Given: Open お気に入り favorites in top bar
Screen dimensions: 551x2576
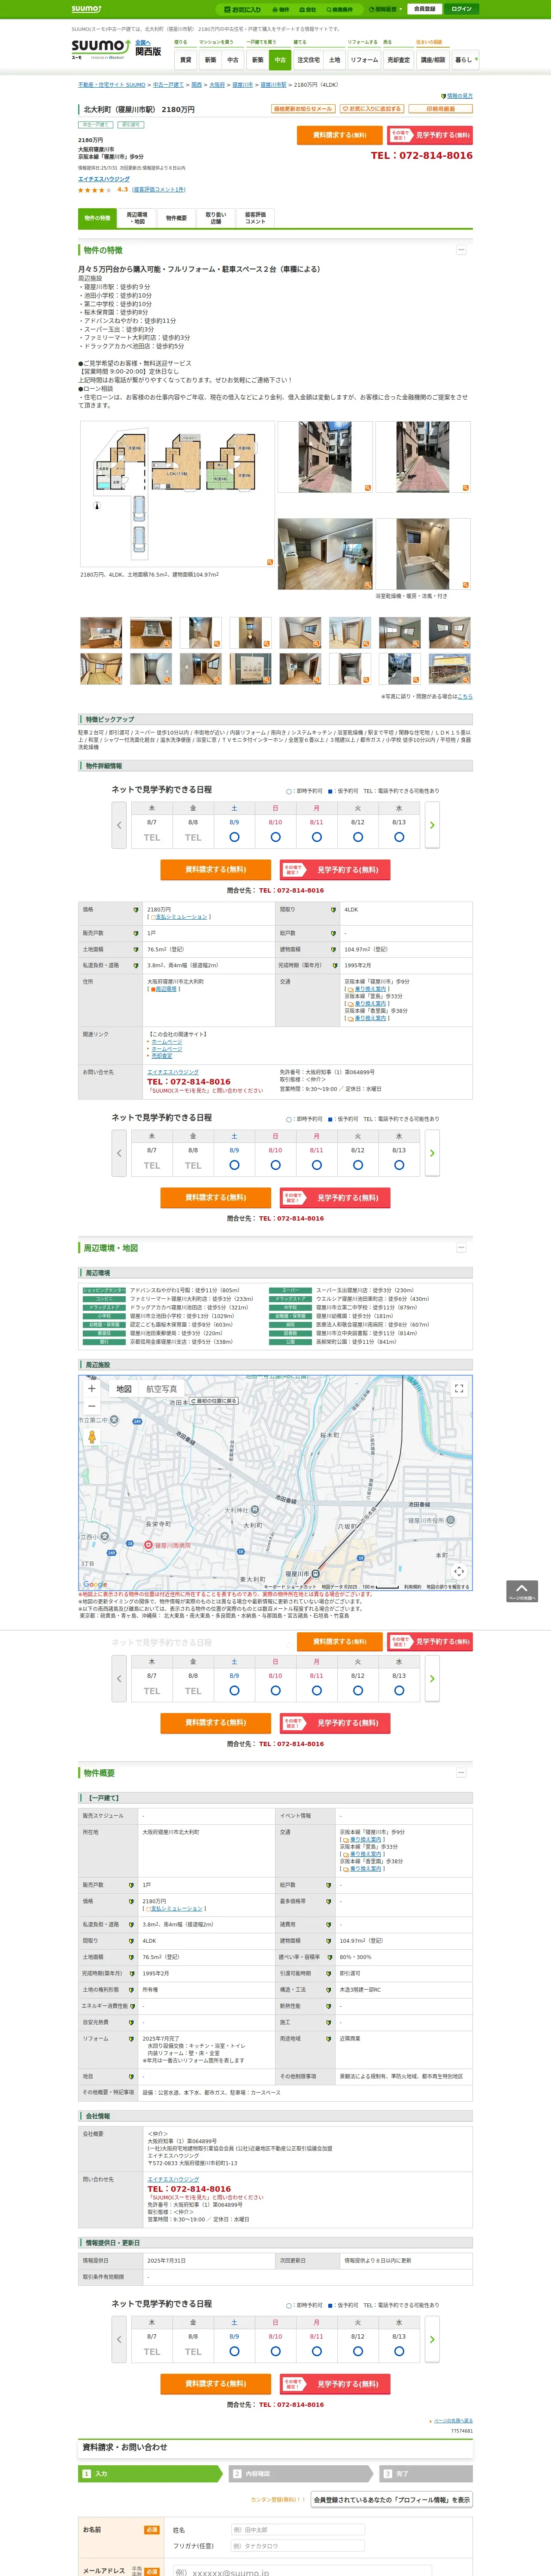Looking at the screenshot, I should pyautogui.click(x=243, y=9).
